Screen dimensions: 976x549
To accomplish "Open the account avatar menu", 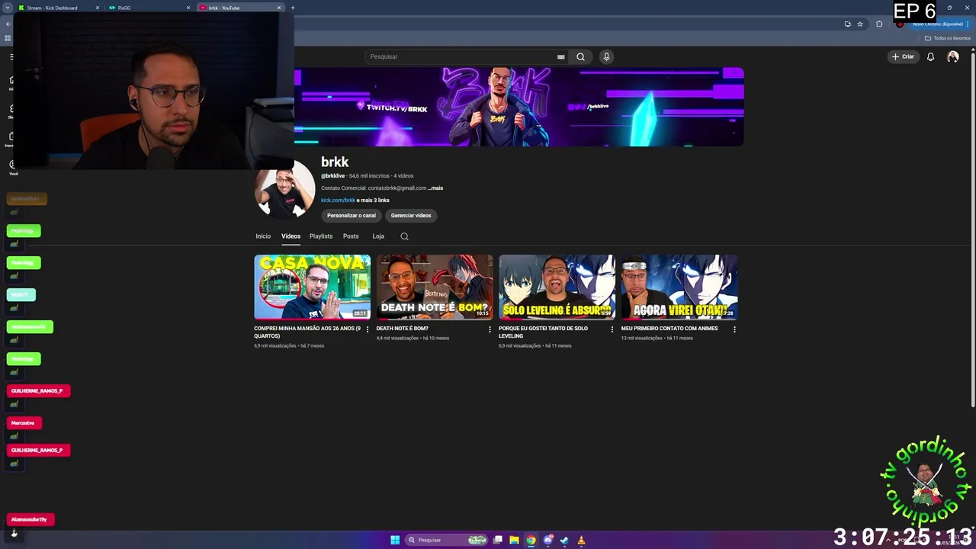I will pyautogui.click(x=952, y=56).
